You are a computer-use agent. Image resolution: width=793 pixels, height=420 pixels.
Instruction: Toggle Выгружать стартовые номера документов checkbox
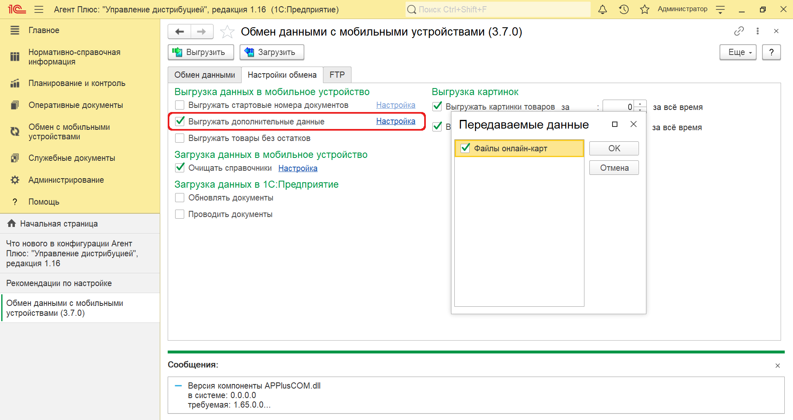coord(180,105)
